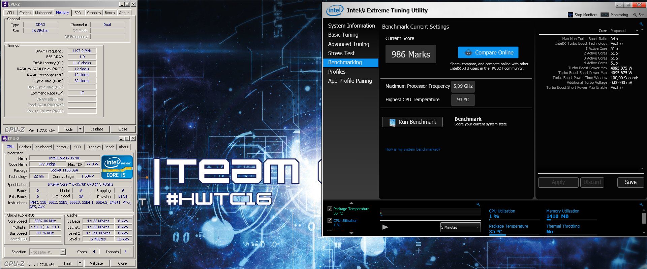Click Core Voltage value 1.584 V
The image size is (647, 269).
coord(88,176)
